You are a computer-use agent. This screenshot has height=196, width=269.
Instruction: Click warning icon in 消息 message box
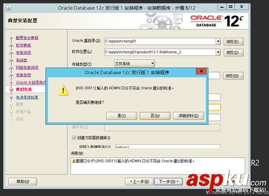[74, 161]
